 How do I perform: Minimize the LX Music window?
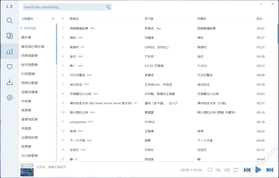(x=261, y=4)
